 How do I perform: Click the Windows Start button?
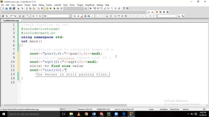(x=4, y=114)
